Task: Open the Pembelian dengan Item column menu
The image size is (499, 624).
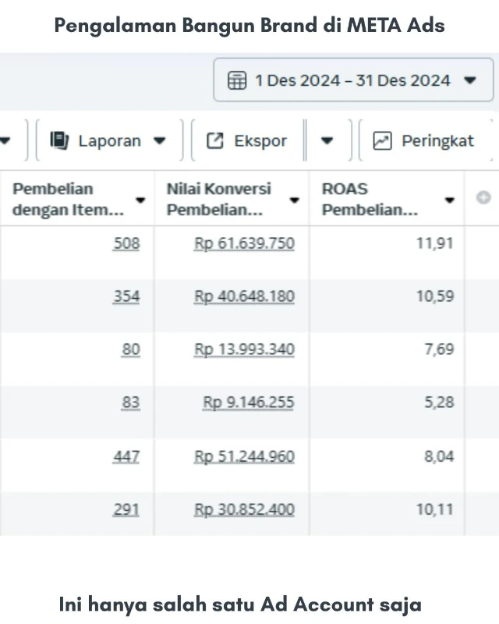Action: tap(140, 200)
